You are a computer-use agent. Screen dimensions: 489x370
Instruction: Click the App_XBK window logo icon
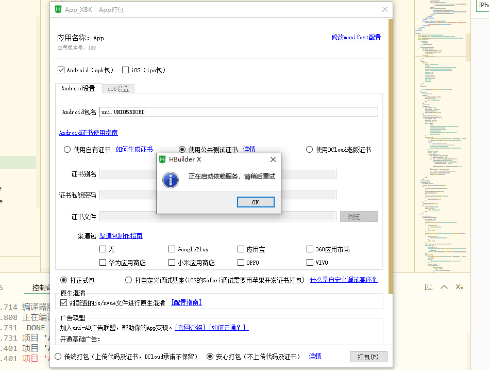click(59, 9)
